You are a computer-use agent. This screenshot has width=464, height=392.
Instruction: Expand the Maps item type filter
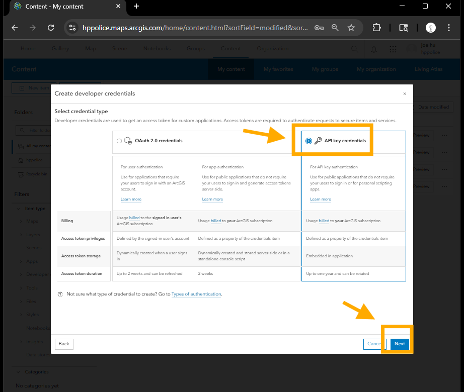point(21,221)
